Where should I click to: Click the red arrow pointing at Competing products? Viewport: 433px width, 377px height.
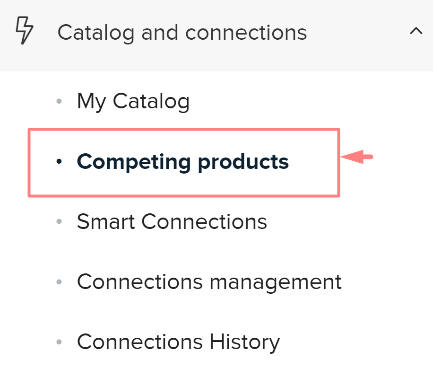click(357, 157)
